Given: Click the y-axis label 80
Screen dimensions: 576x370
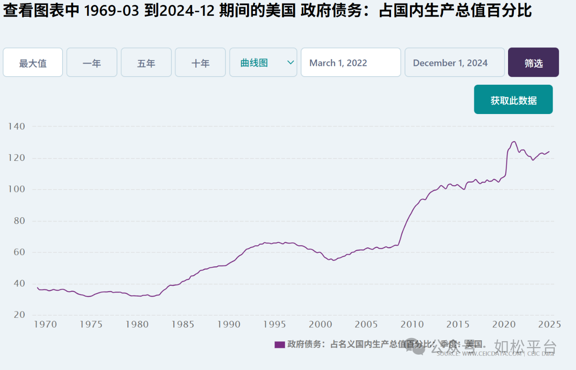Looking at the screenshot, I should 19,221.
